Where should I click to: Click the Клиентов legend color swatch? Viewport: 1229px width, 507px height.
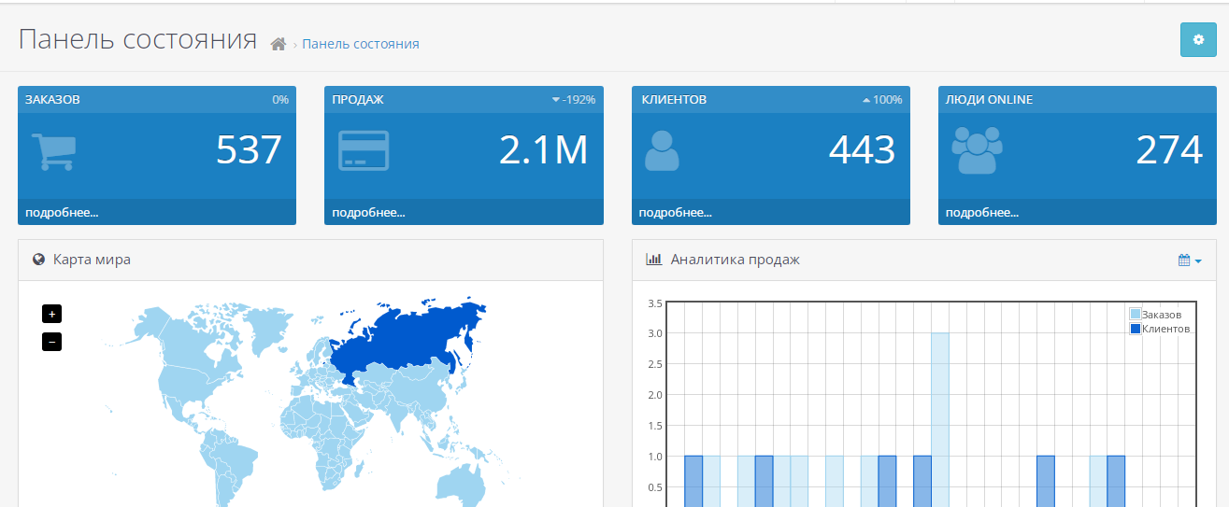[x=1136, y=329]
